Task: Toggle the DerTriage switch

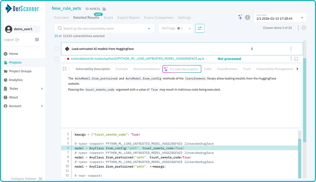Action: point(180,28)
